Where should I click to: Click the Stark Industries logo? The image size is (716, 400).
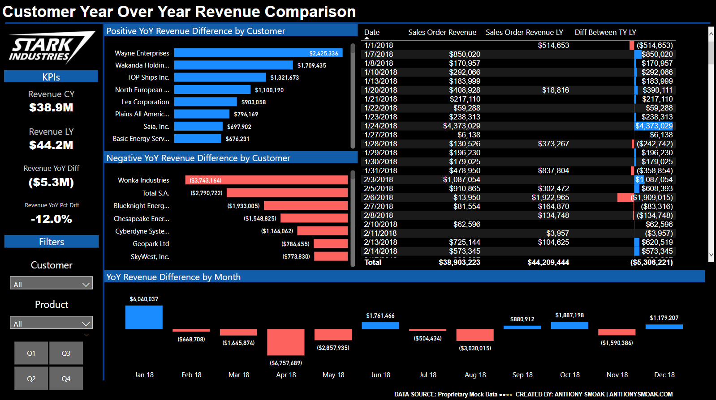[51, 47]
